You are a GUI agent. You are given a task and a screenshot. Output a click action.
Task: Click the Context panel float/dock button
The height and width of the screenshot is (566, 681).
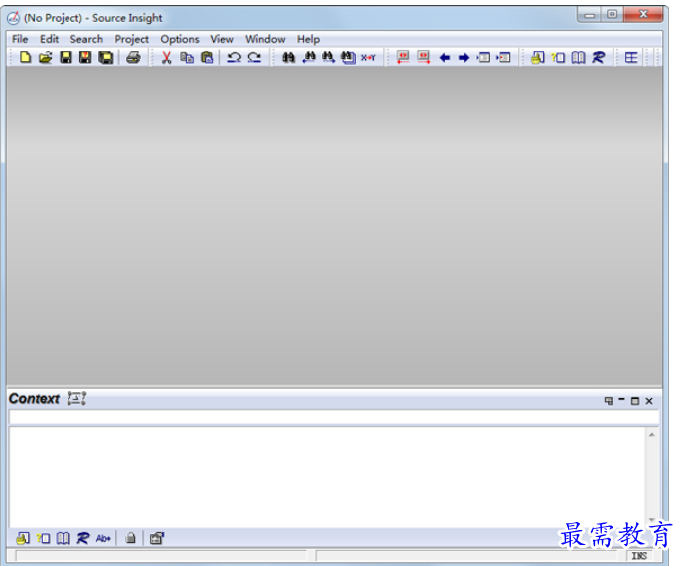pos(609,401)
